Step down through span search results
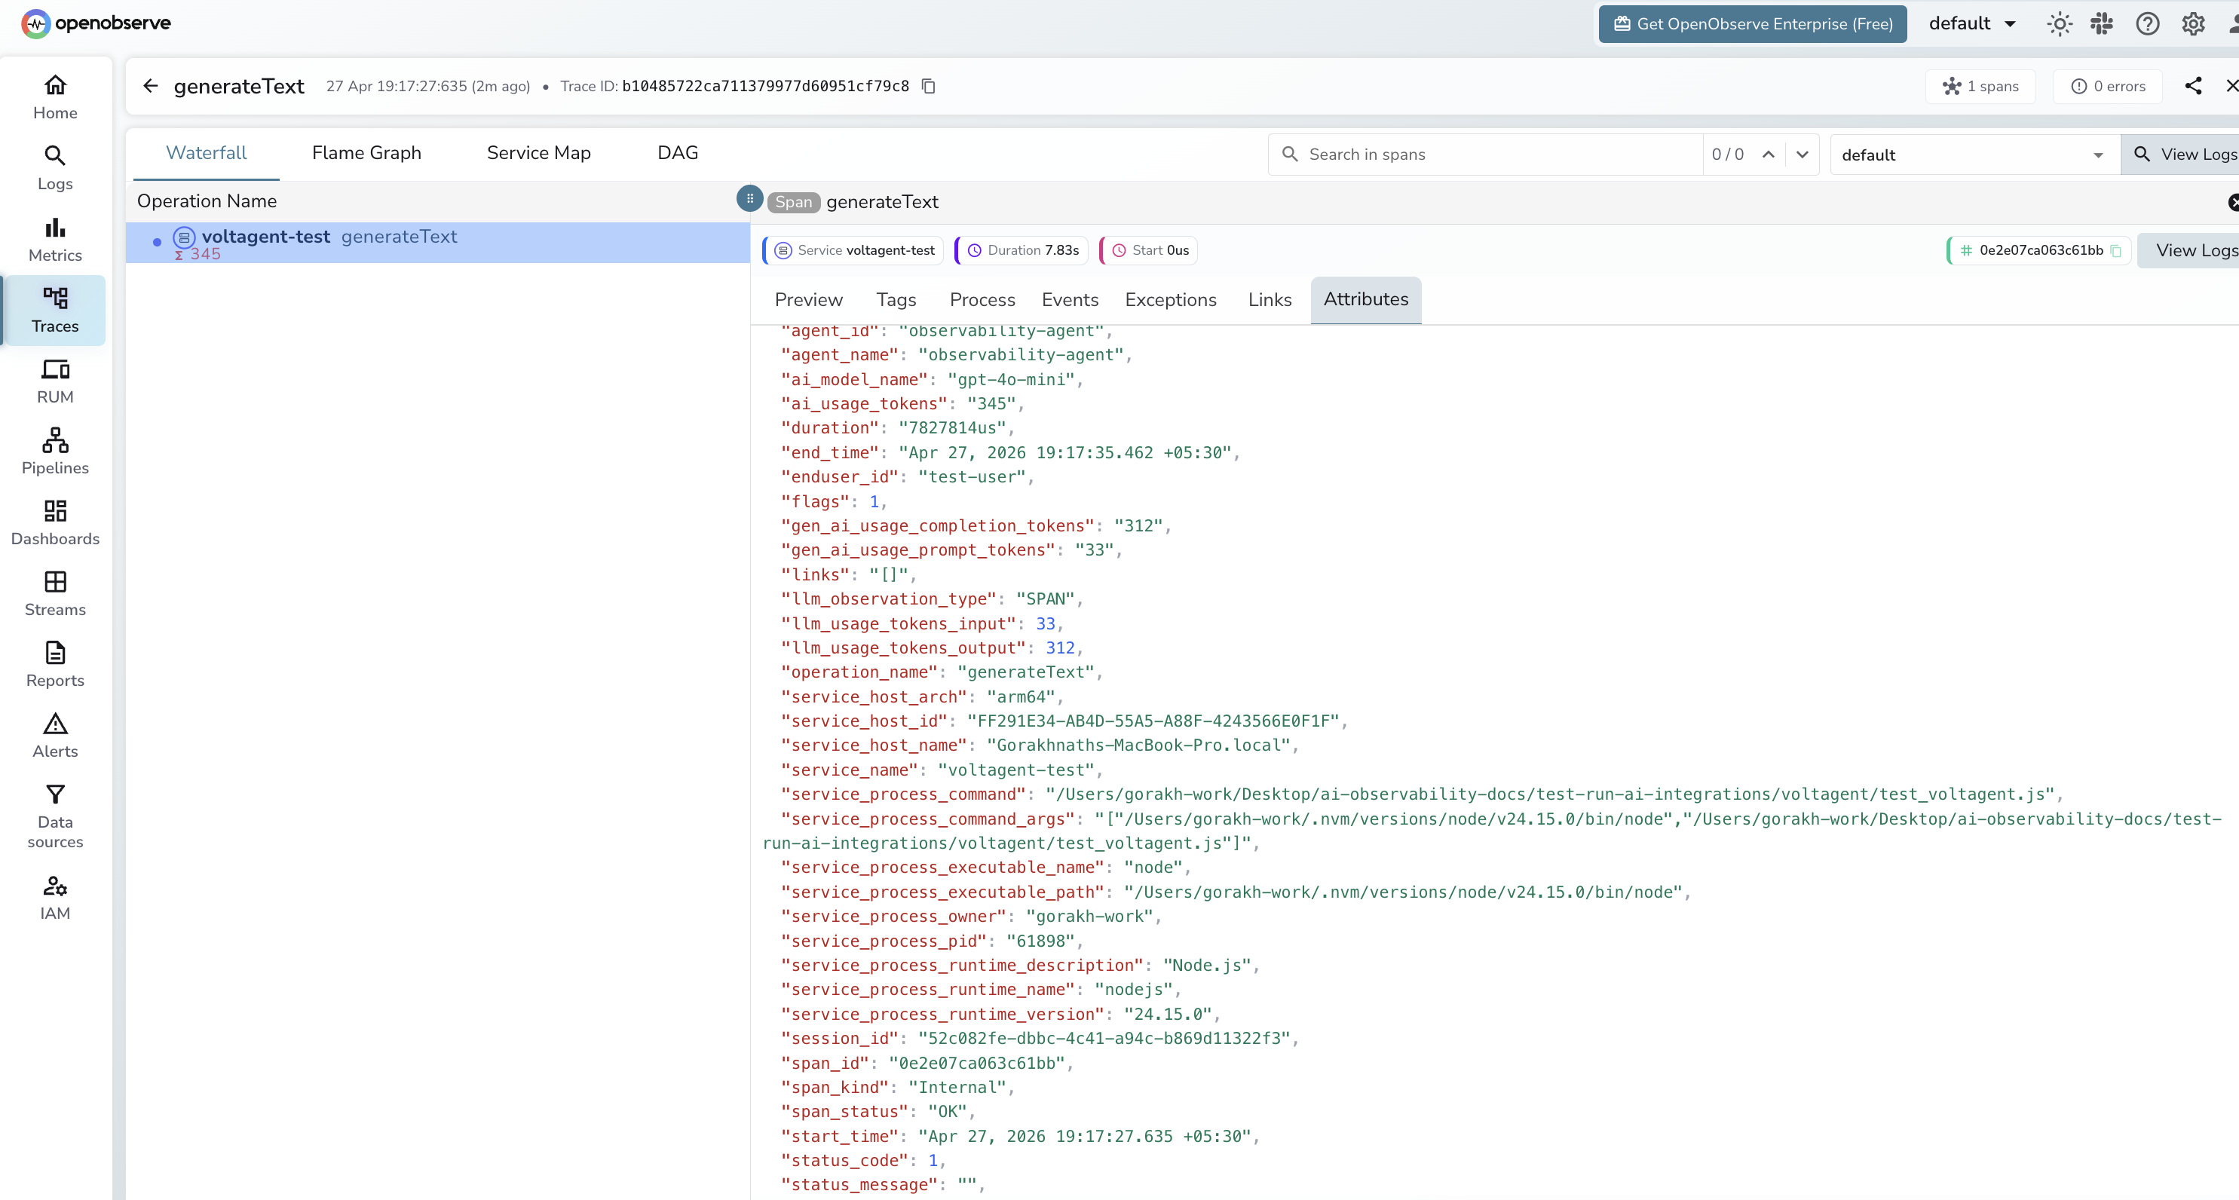 click(1803, 155)
